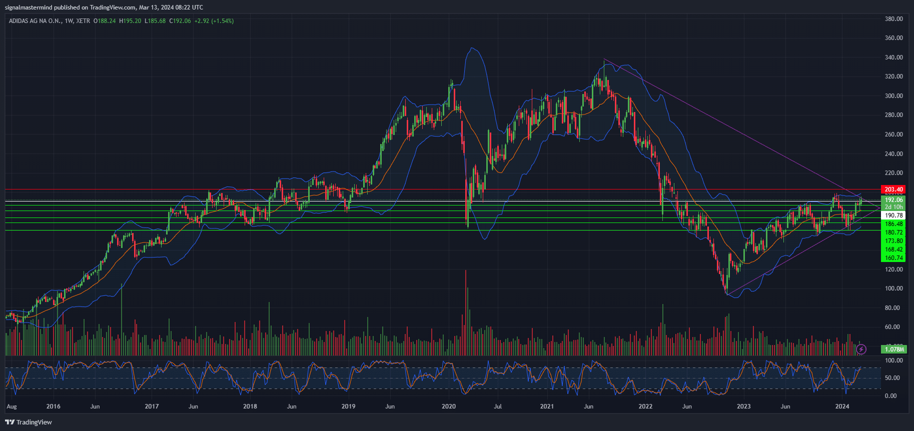Click the TradingView logo at bottom left
This screenshot has width=914, height=431.
pos(29,422)
